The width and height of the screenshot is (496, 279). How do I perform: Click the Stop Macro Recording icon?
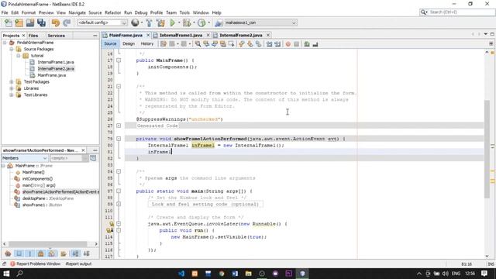coord(296,44)
